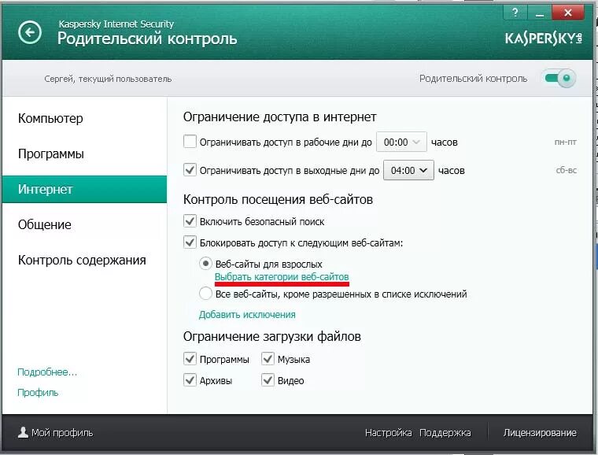This screenshot has height=455, width=598.
Task: Uncheck Музыка download restriction
Action: click(268, 358)
